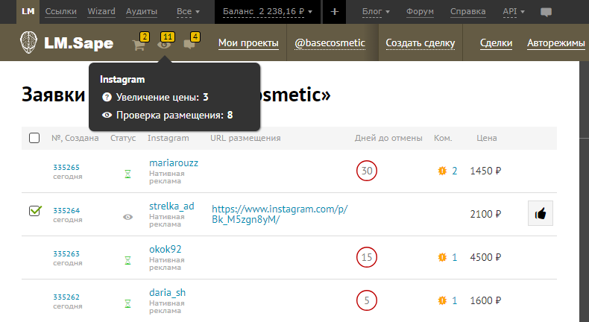
Task: Click the question mark icon by Увеличение цены
Action: [x=107, y=98]
